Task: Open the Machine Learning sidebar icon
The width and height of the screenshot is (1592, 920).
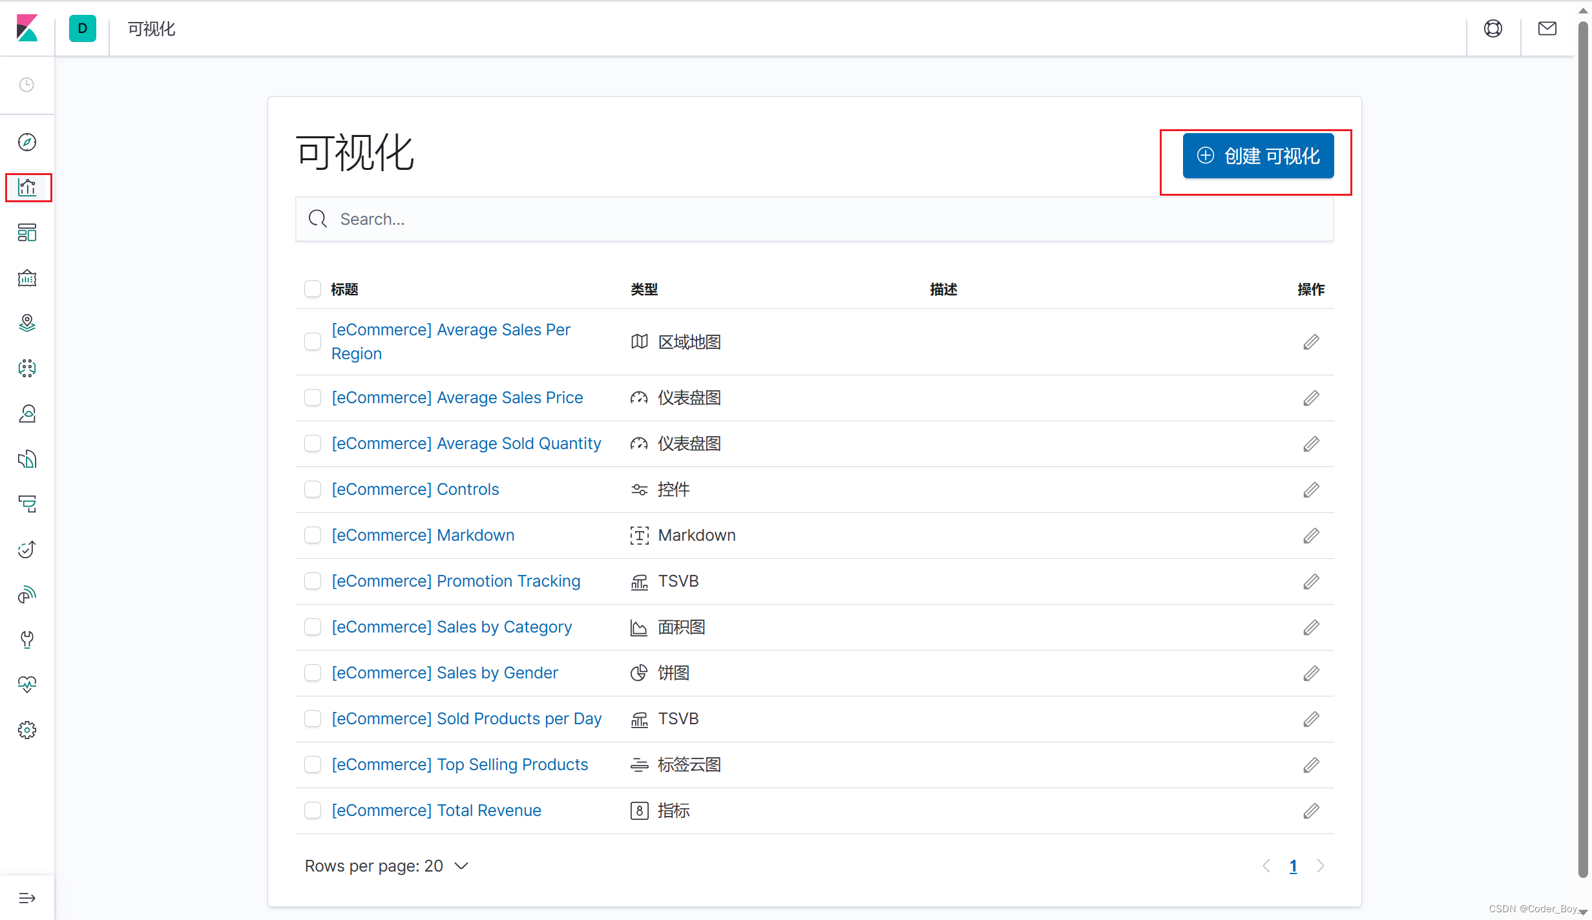Action: click(x=26, y=368)
